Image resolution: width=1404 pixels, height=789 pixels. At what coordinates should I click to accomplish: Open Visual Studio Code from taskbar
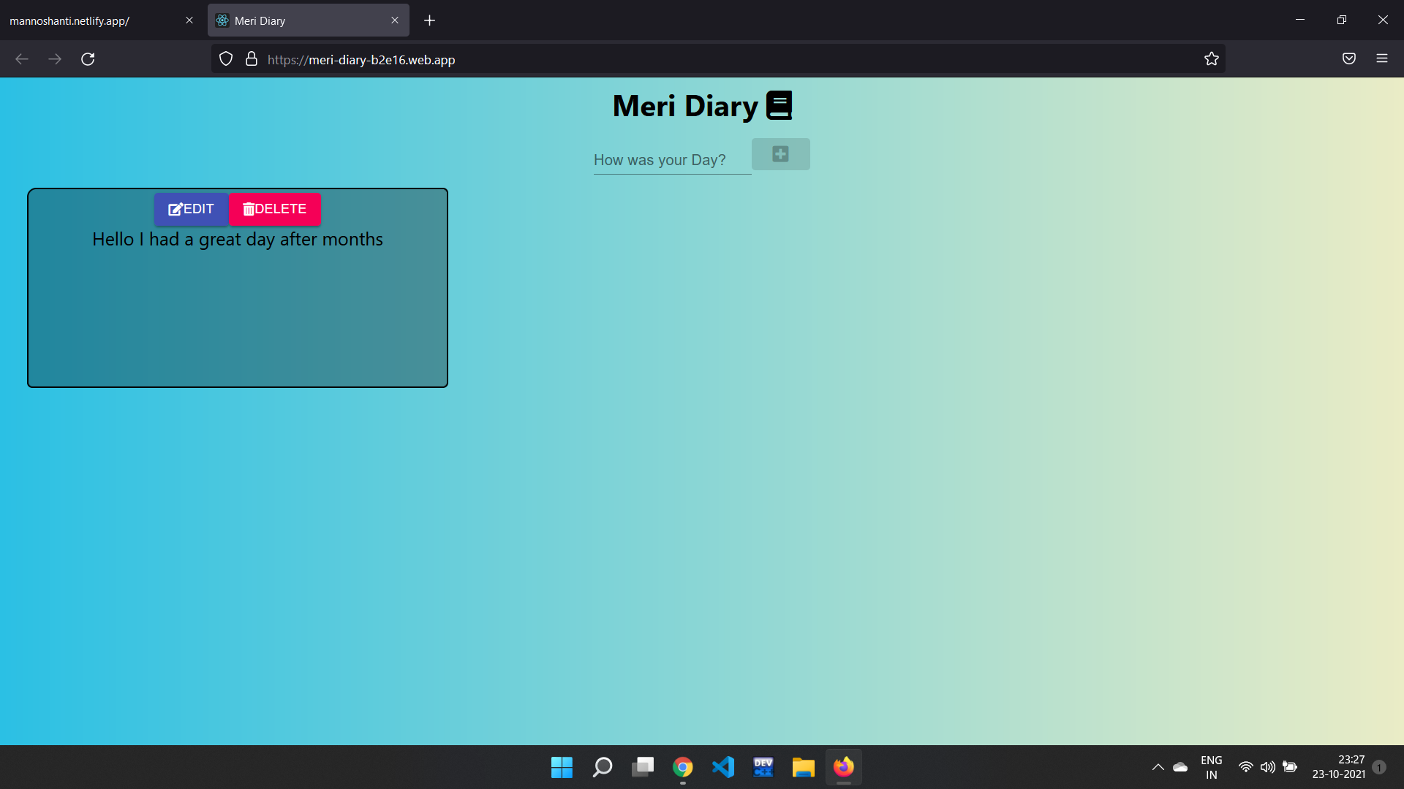[723, 767]
